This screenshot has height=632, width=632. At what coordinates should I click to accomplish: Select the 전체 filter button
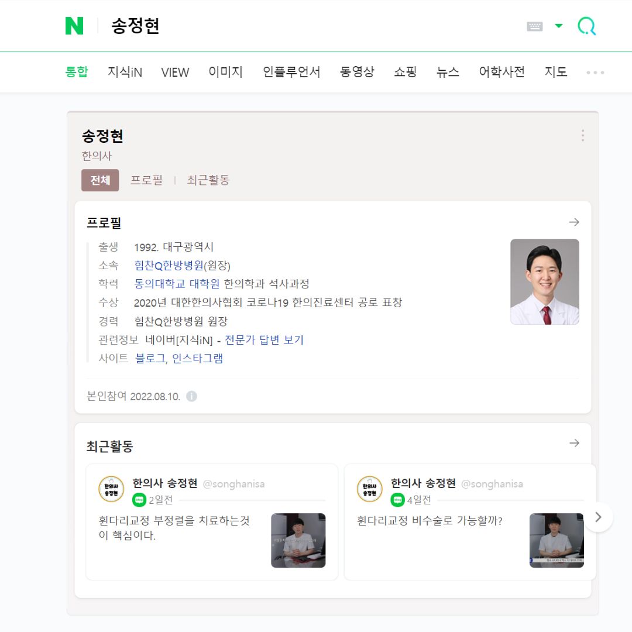[x=100, y=180]
